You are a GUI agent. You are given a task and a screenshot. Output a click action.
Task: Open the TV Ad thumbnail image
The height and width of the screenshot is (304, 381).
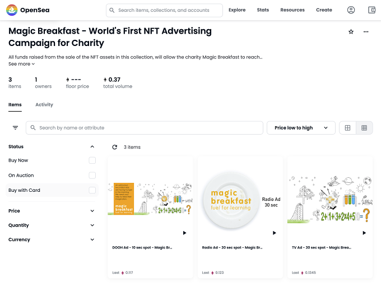click(x=330, y=199)
